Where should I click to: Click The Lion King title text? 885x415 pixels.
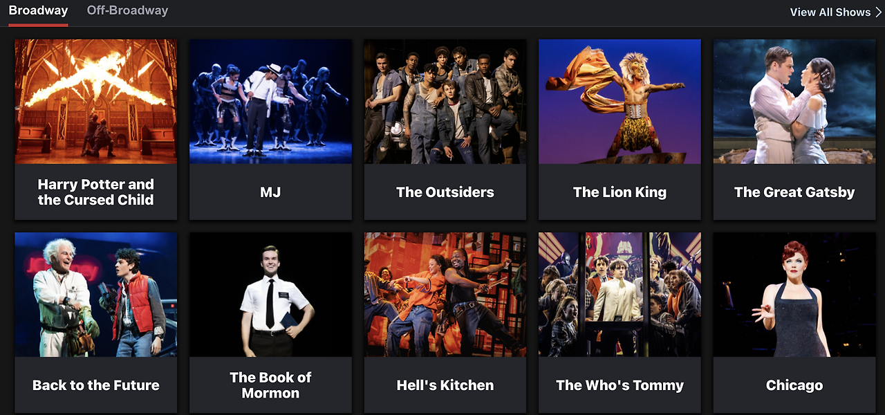point(619,192)
